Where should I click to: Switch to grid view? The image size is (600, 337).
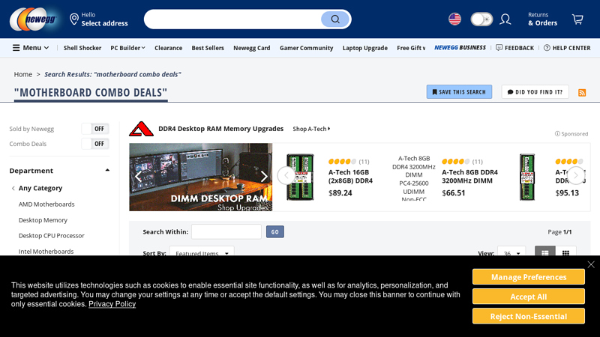565,252
